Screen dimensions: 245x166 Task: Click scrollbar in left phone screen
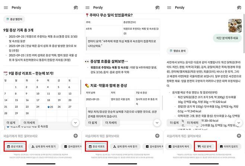(81, 87)
